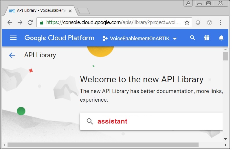Click the browser back button
This screenshot has width=233, height=150.
point(10,22)
